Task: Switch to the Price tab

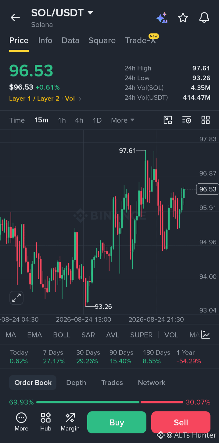Action: 19,41
